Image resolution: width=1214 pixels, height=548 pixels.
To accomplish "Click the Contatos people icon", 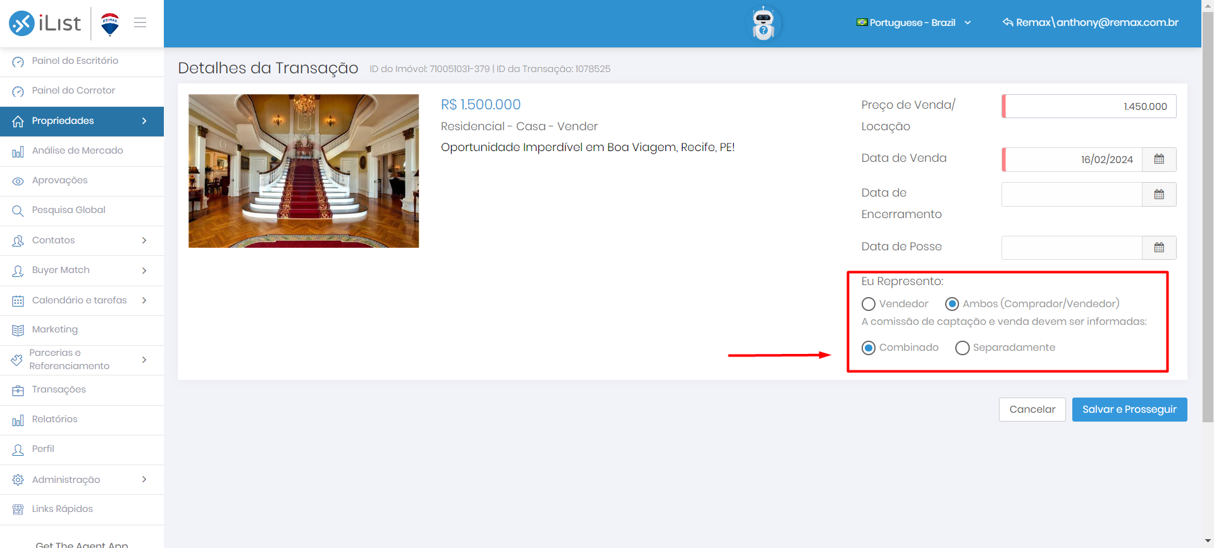I will (x=18, y=240).
